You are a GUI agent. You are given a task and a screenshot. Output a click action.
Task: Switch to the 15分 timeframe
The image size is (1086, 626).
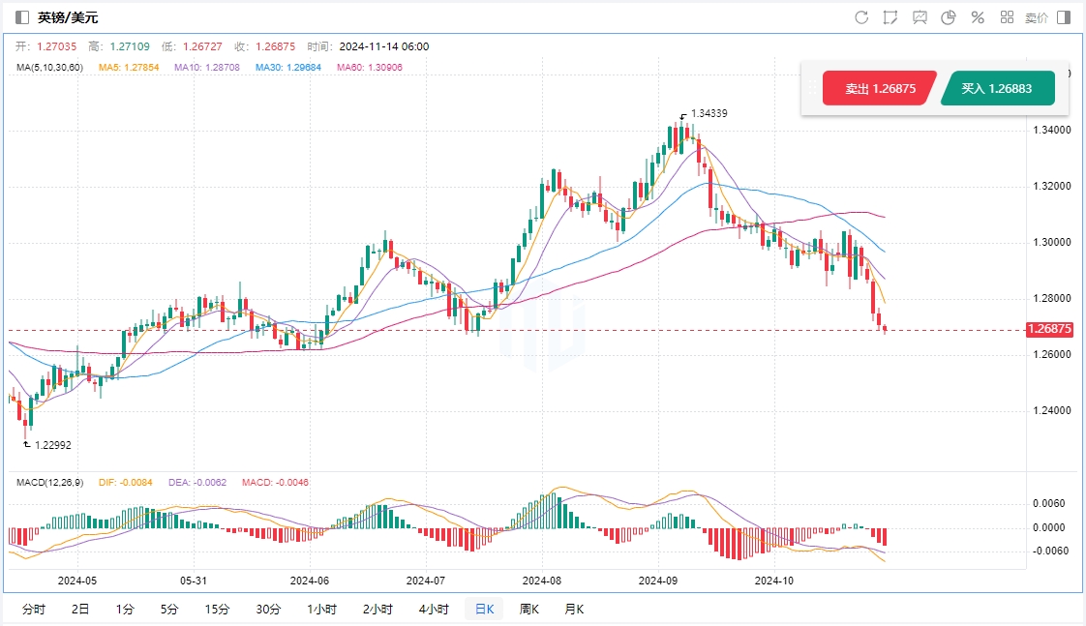pos(217,610)
